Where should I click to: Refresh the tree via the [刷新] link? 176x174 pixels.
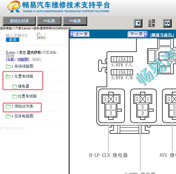pyautogui.click(x=37, y=59)
